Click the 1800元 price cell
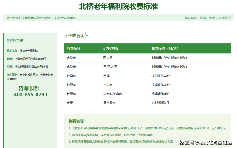Image resolution: width=237 pixels, height=148 pixels. [169, 58]
